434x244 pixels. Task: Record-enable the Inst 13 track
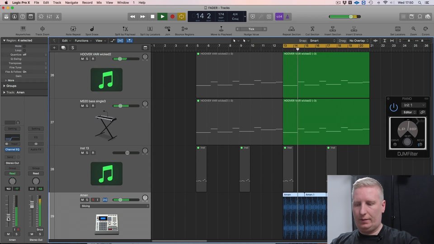93,153
